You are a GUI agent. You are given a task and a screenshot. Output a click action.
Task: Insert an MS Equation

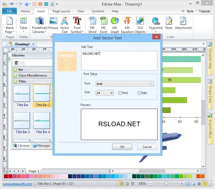[127, 25]
